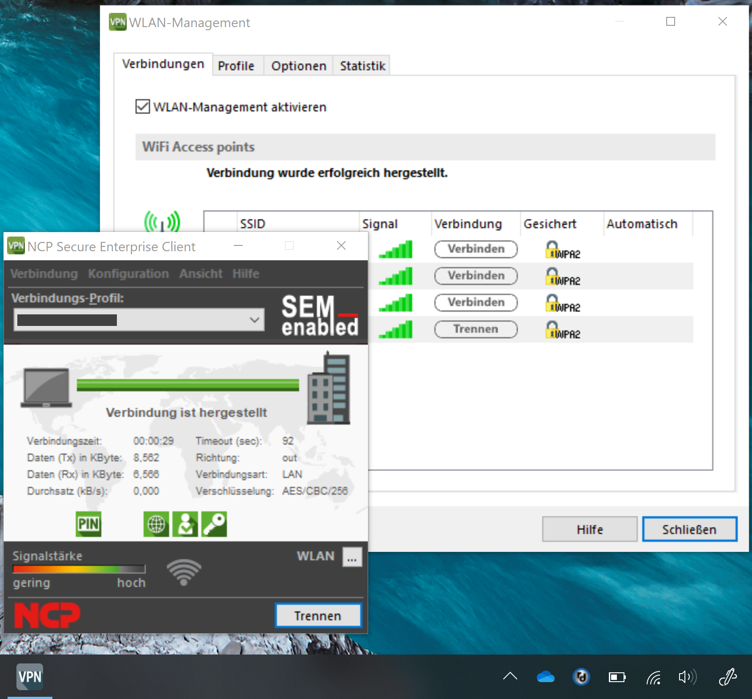The image size is (752, 699).
Task: Switch to the Statistik tab
Action: coord(362,66)
